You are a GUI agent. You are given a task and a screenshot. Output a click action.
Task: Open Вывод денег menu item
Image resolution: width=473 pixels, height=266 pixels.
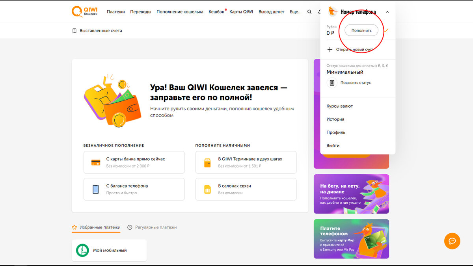tap(272, 12)
